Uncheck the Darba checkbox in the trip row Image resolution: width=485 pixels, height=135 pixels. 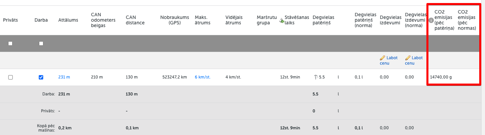coord(41,77)
